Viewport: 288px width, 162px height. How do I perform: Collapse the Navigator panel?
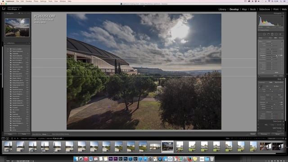(5, 13)
